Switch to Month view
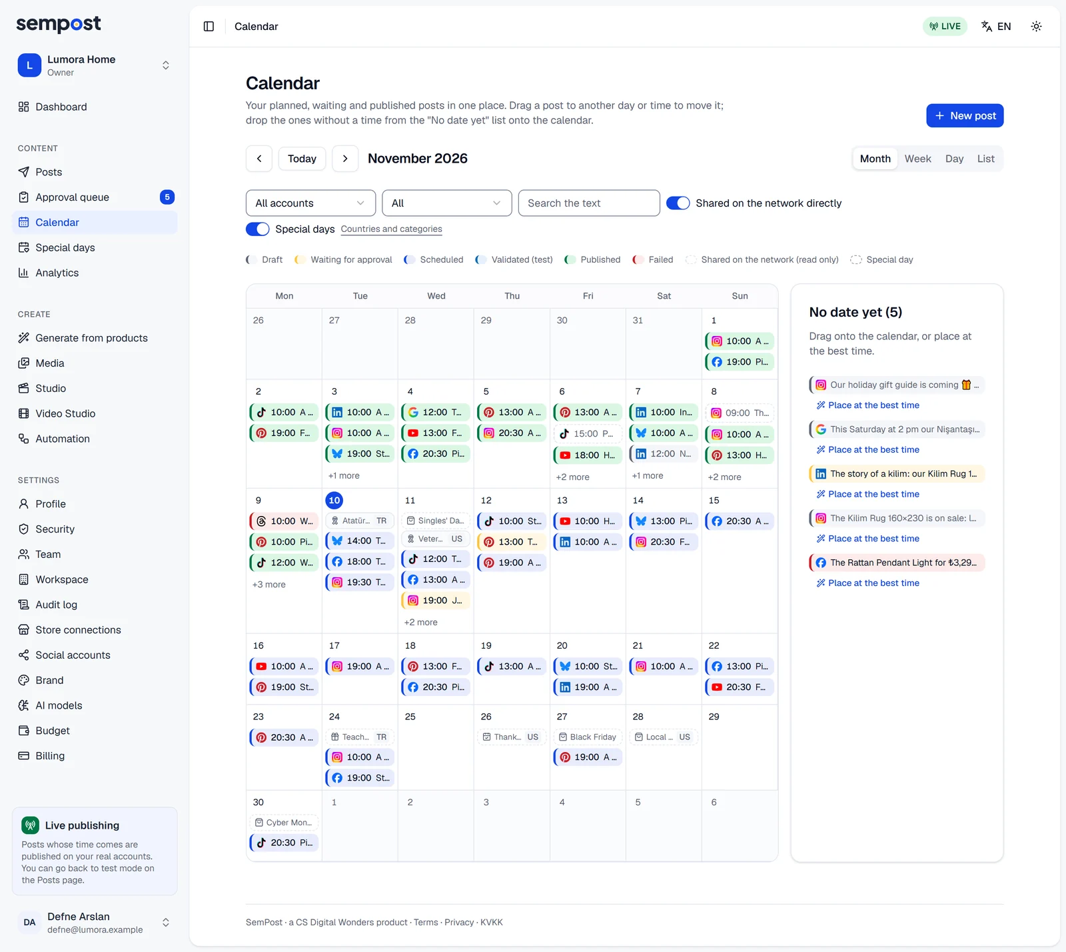This screenshot has height=952, width=1066. pyautogui.click(x=875, y=159)
